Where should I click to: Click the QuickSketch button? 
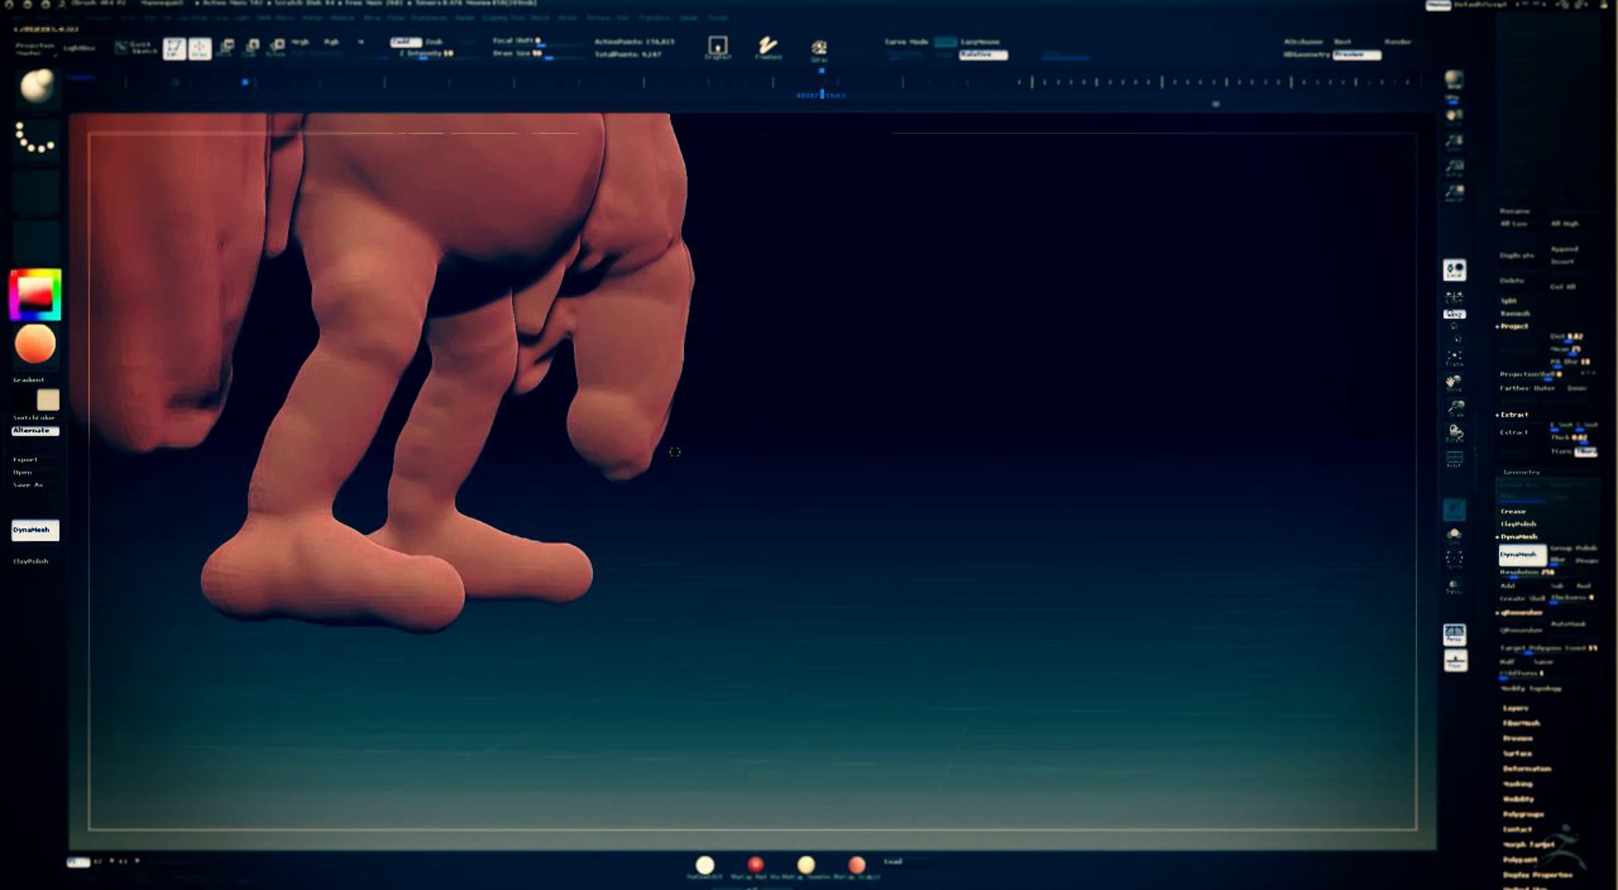point(135,48)
